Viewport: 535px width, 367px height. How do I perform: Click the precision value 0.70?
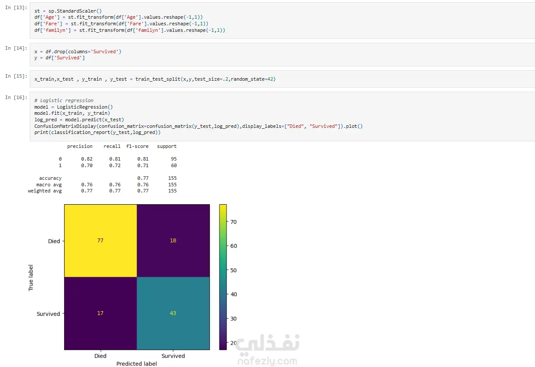[x=87, y=165]
